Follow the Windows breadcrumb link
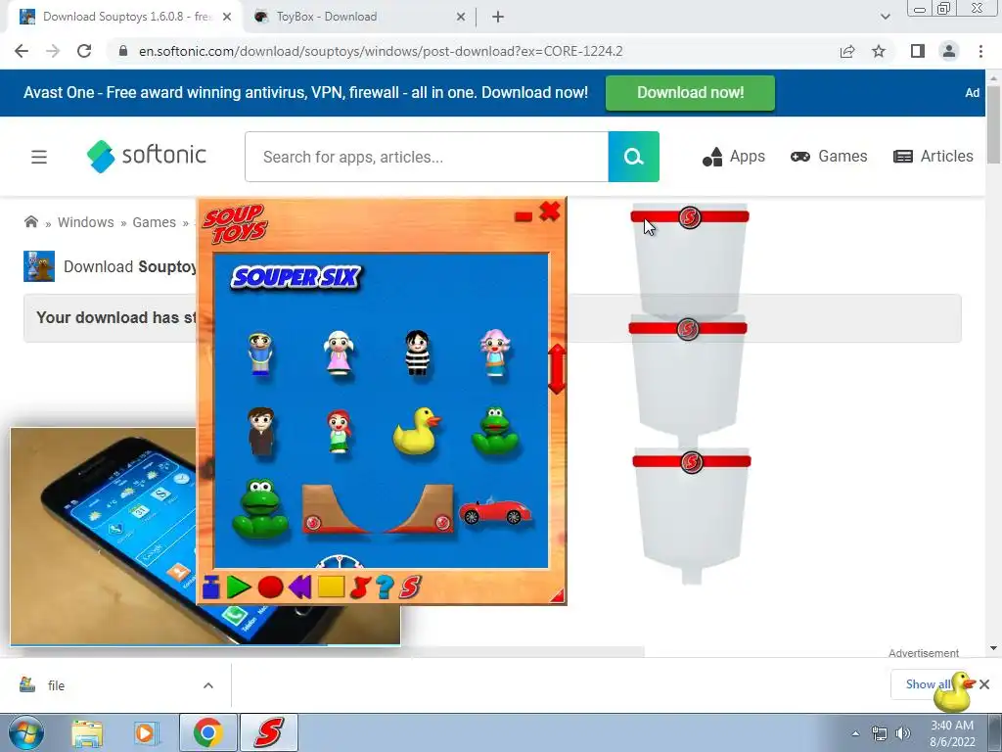The width and height of the screenshot is (1002, 752). coord(86,222)
